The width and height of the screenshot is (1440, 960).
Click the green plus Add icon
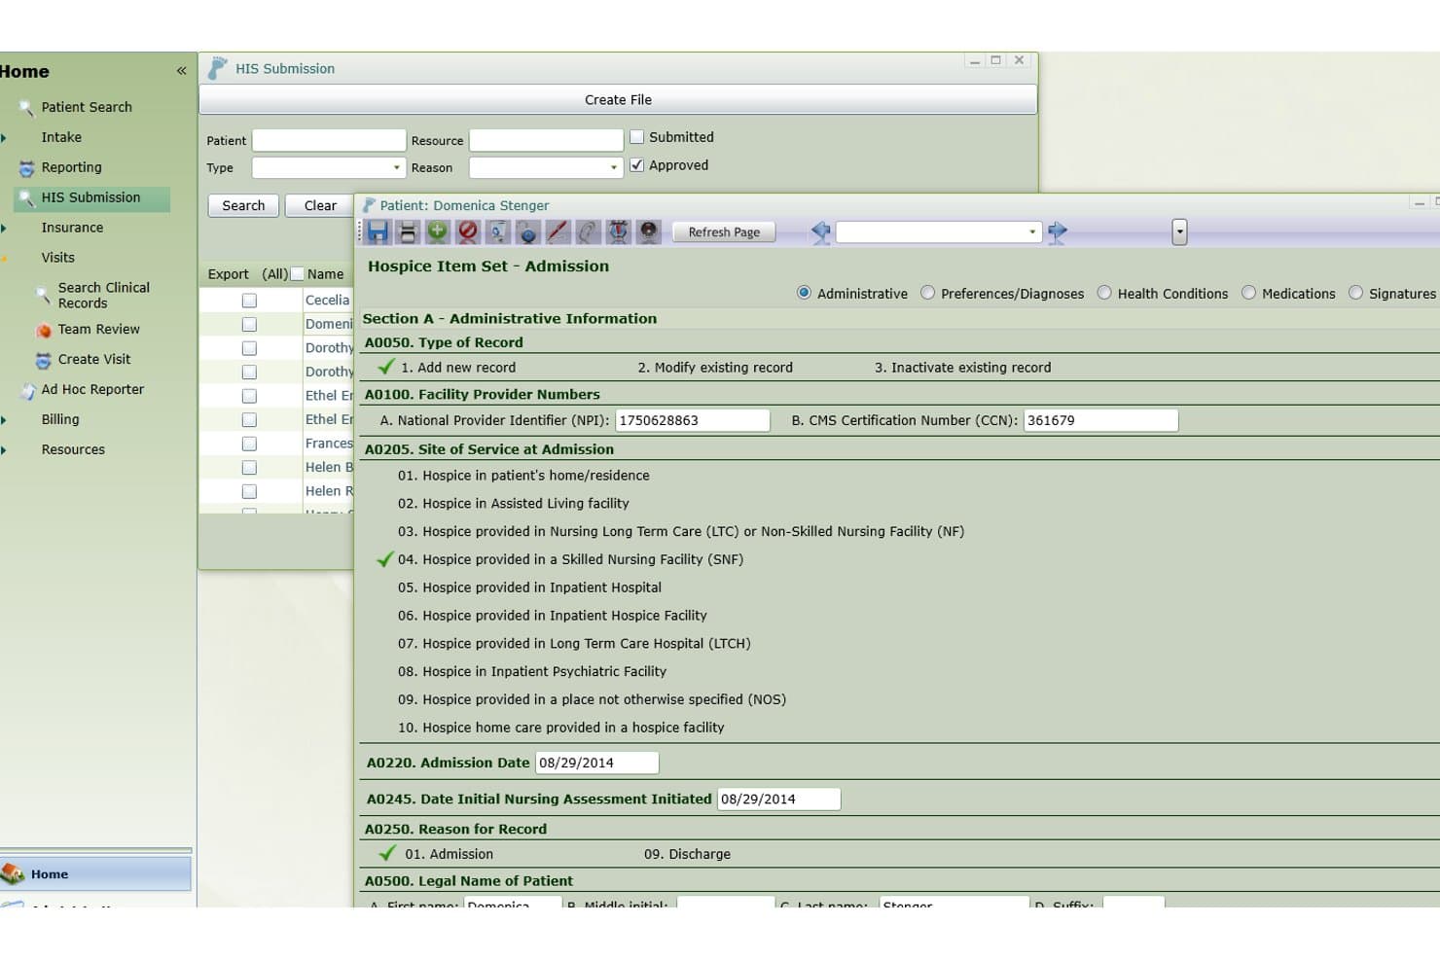tap(438, 231)
